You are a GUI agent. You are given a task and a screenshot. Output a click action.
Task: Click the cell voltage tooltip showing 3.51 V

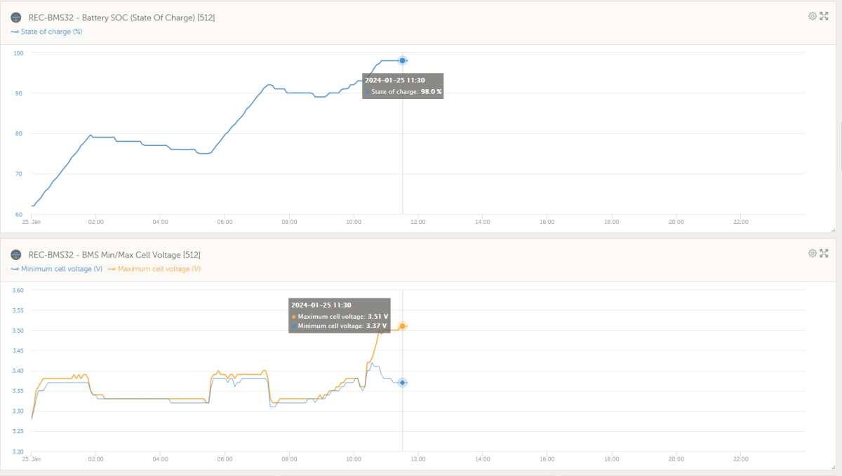pos(340,316)
